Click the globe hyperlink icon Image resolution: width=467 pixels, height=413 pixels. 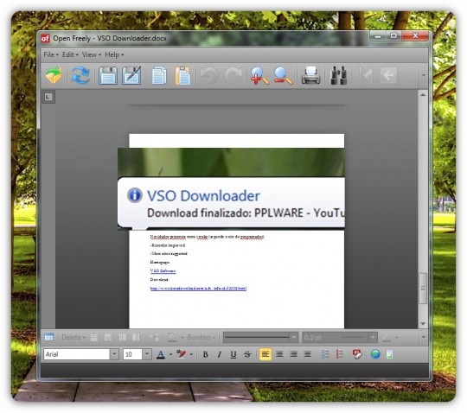[375, 354]
